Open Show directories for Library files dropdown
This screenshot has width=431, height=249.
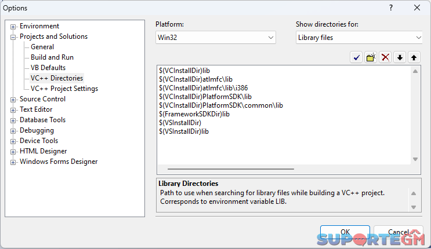click(359, 38)
